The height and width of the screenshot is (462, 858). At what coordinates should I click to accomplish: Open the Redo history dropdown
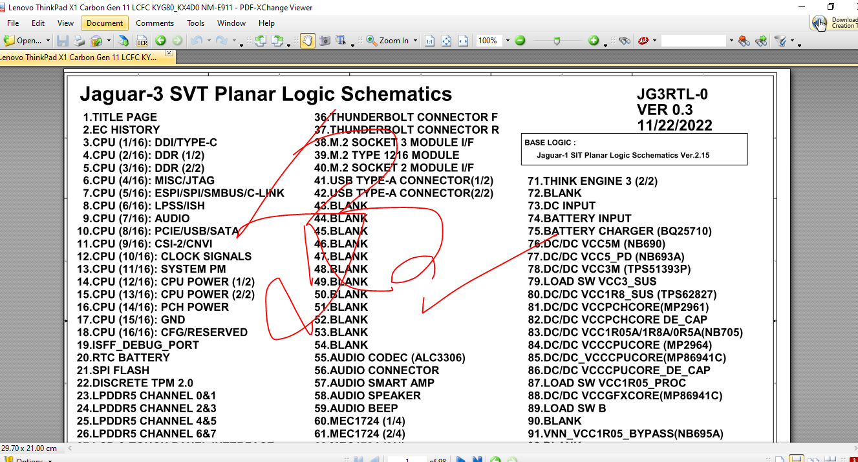point(233,41)
